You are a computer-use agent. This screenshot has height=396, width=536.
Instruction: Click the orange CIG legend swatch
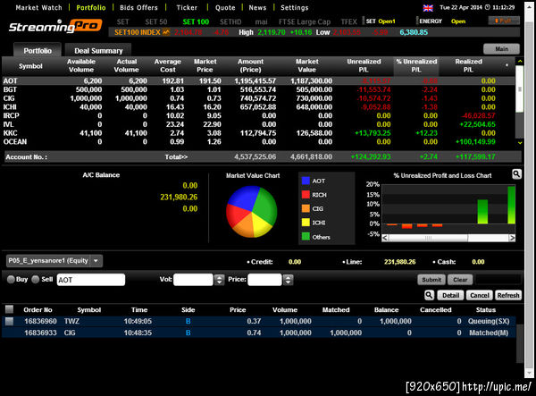(x=306, y=208)
